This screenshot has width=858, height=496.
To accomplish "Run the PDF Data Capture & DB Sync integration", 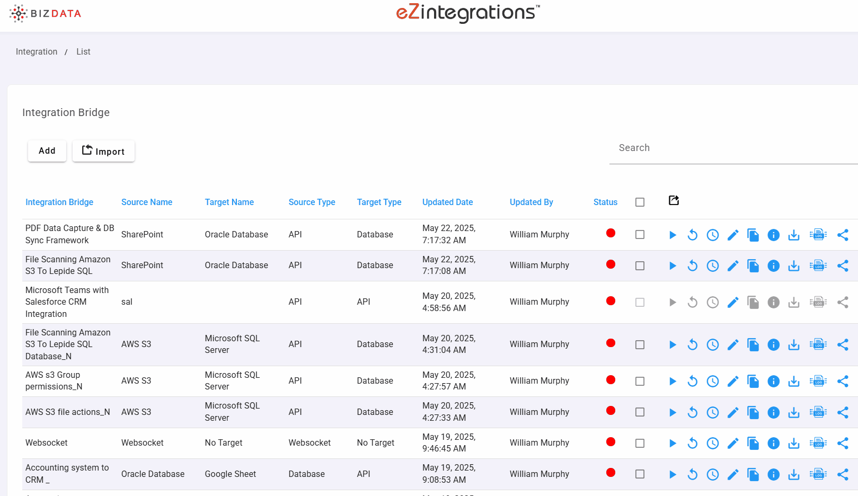I will pyautogui.click(x=673, y=235).
